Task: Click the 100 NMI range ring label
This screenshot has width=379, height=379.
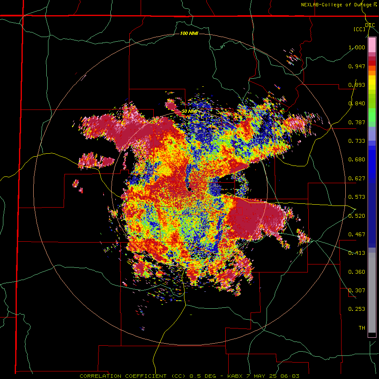Action: pyautogui.click(x=189, y=33)
